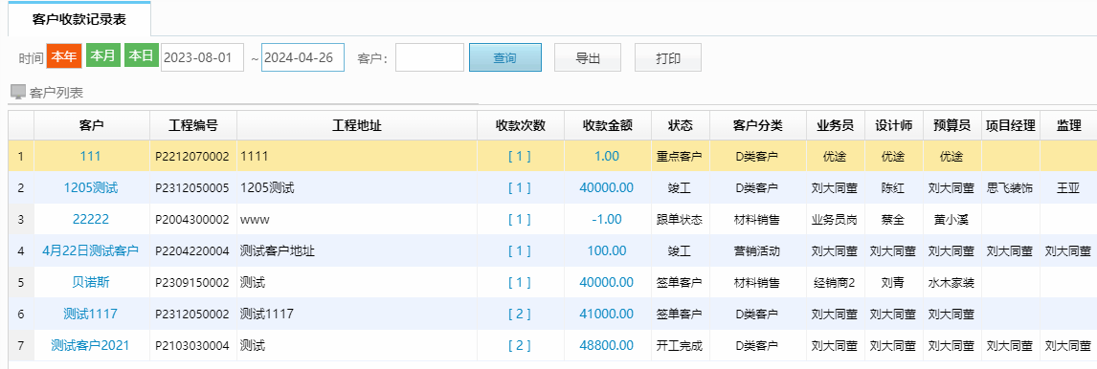This screenshot has width=1097, height=369.
Task: Open customer link 4月22日测试客户
Action: (90, 250)
